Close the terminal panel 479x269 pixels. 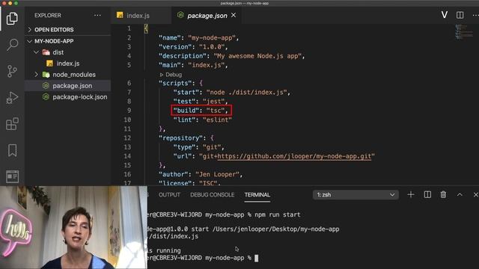(475, 194)
